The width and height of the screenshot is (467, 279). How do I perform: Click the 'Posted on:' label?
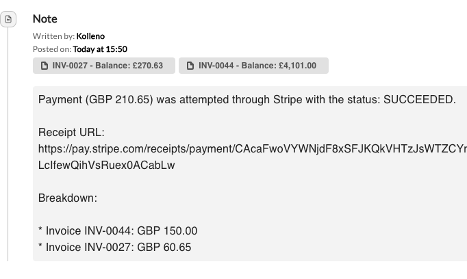[x=52, y=49]
